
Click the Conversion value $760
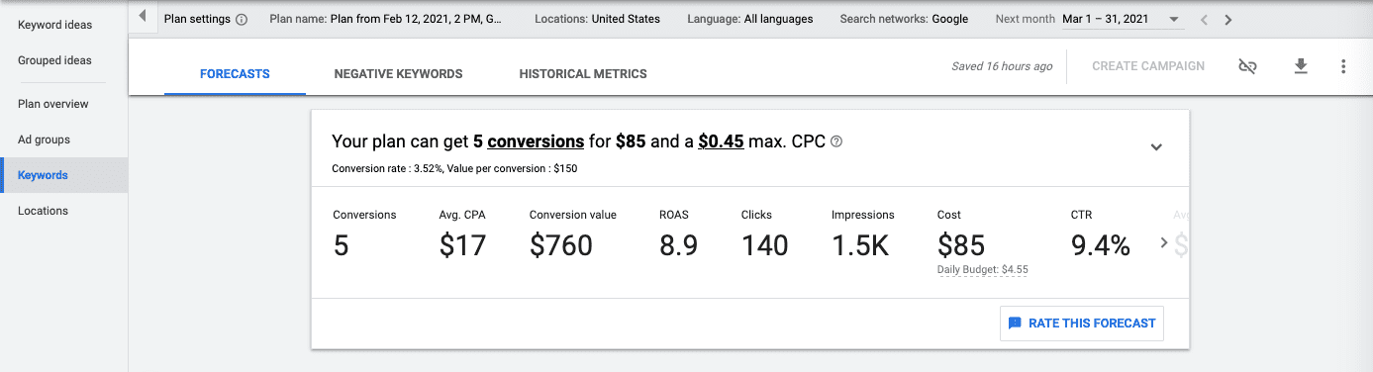pyautogui.click(x=561, y=245)
